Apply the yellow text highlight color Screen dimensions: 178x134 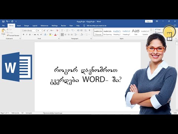pyautogui.click(x=50, y=35)
